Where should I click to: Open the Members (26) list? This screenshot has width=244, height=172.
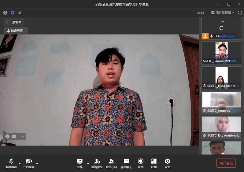111,163
